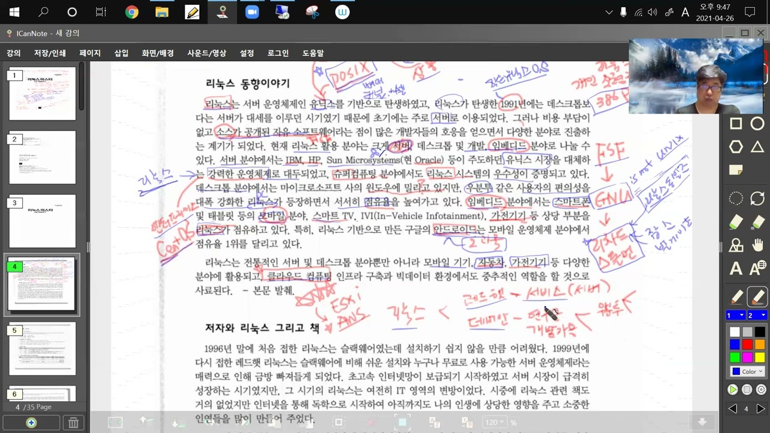770x433 pixels.
Task: Open Windows Task View
Action: point(100,12)
